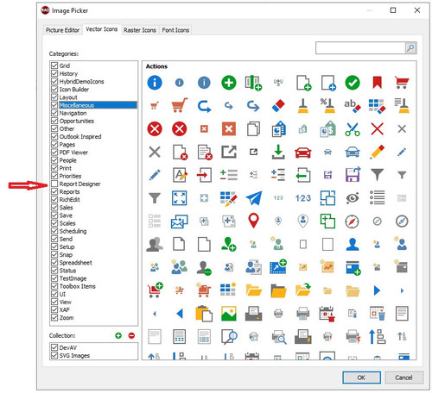Pick the green checkmark circle icon
The image size is (432, 393).
(353, 83)
